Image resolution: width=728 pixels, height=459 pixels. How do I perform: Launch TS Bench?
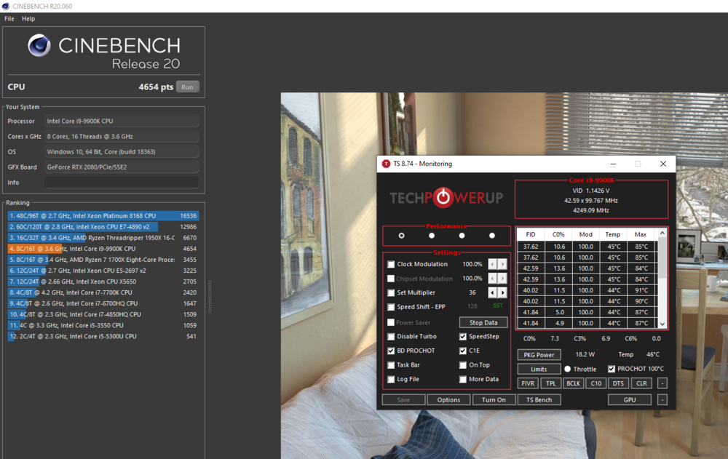(539, 399)
